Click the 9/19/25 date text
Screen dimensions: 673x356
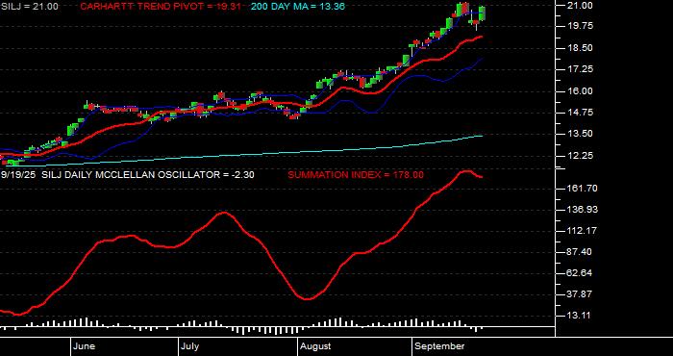pos(18,175)
